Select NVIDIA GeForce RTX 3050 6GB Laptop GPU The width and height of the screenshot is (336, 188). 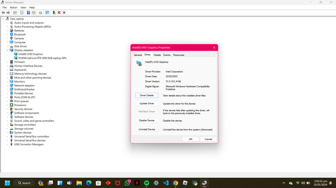coord(42,58)
